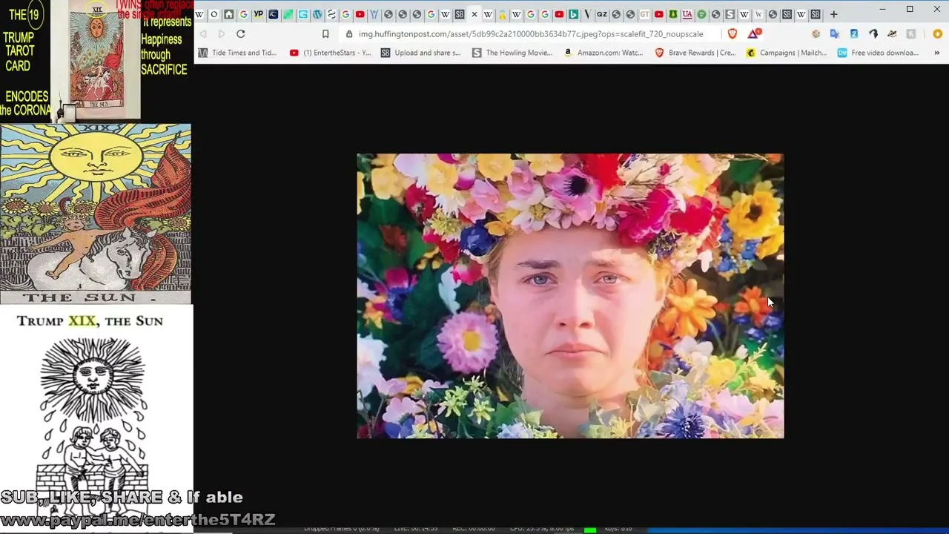Image resolution: width=949 pixels, height=534 pixels.
Task: Open the new tab plus button
Action: click(833, 14)
